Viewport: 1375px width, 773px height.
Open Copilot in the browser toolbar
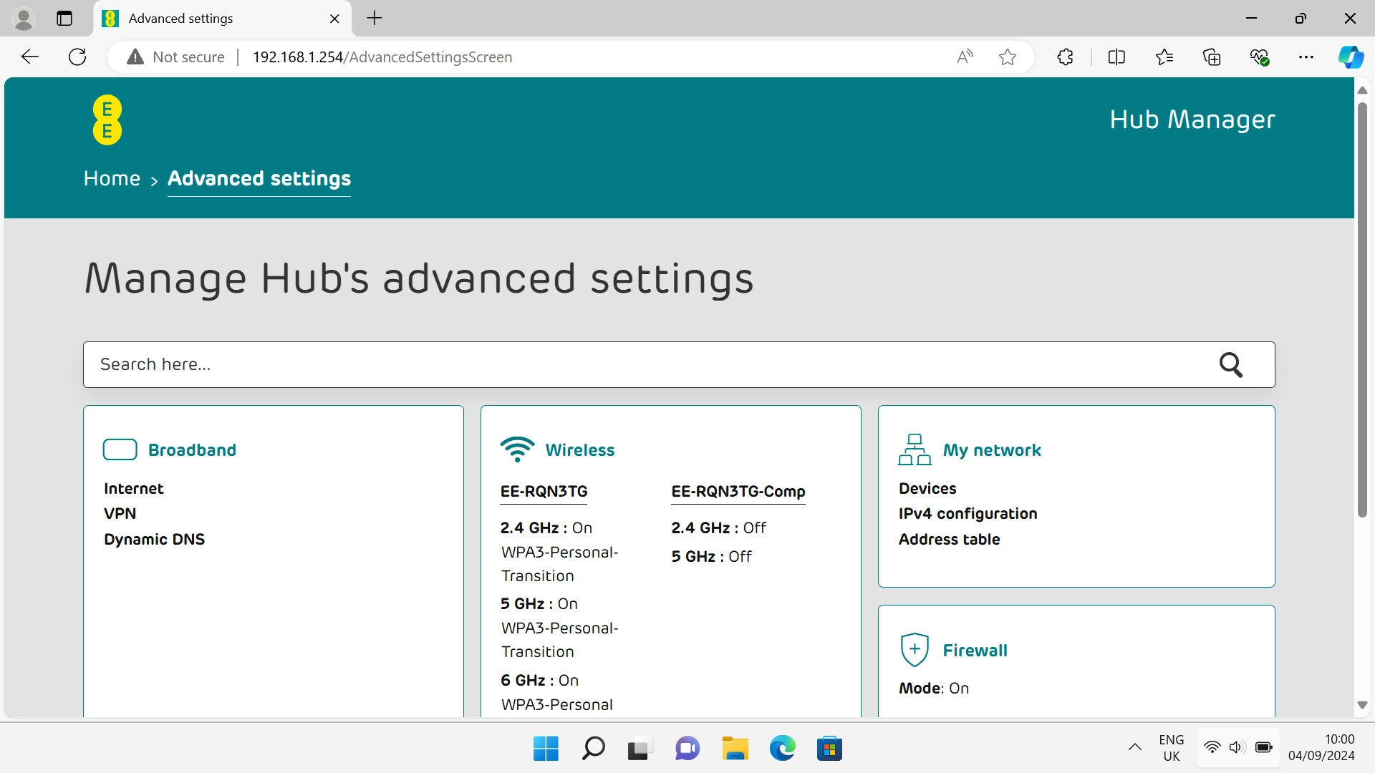[1351, 57]
